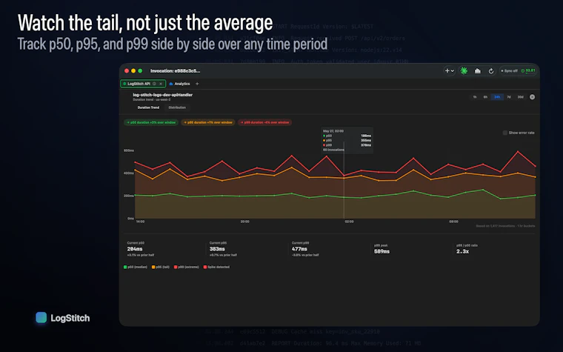This screenshot has height=352, width=563.
Task: Open the bar chart analytics icon
Action: [x=478, y=70]
